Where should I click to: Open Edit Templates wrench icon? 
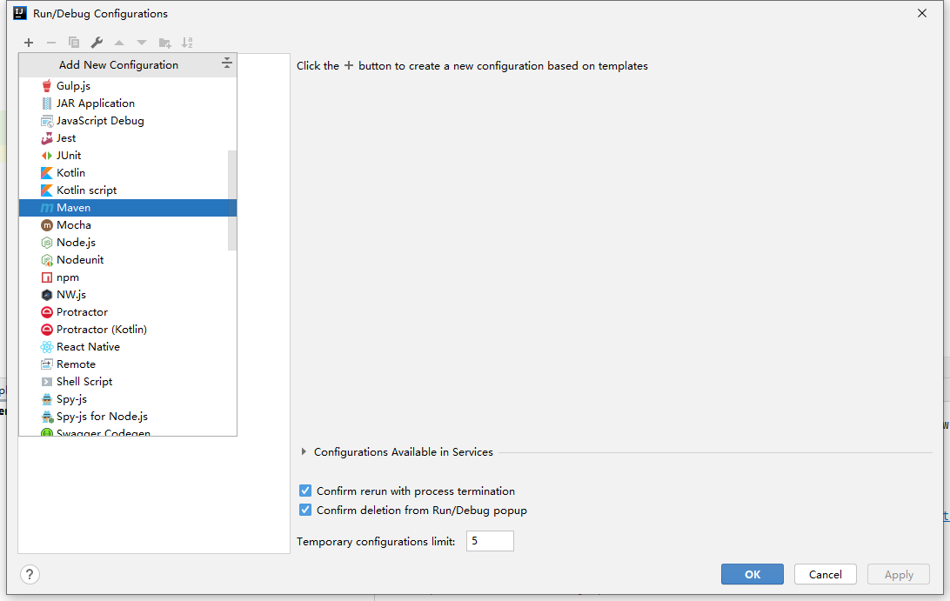point(97,43)
